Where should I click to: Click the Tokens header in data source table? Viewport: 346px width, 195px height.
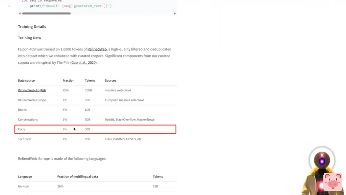90,81
